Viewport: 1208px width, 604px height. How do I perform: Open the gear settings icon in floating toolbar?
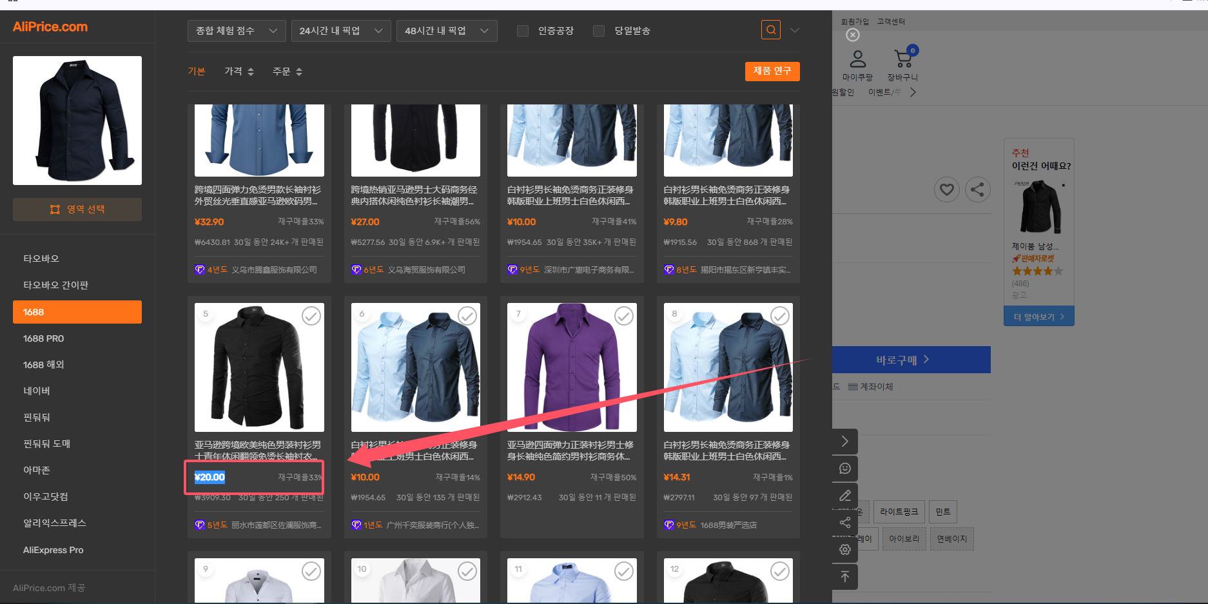[x=845, y=550]
